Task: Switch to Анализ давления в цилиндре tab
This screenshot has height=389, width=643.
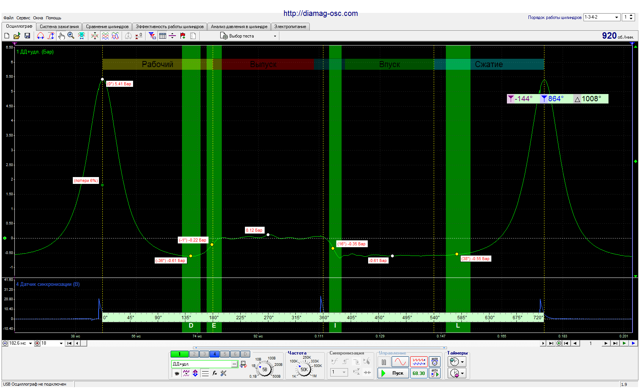Action: [239, 27]
